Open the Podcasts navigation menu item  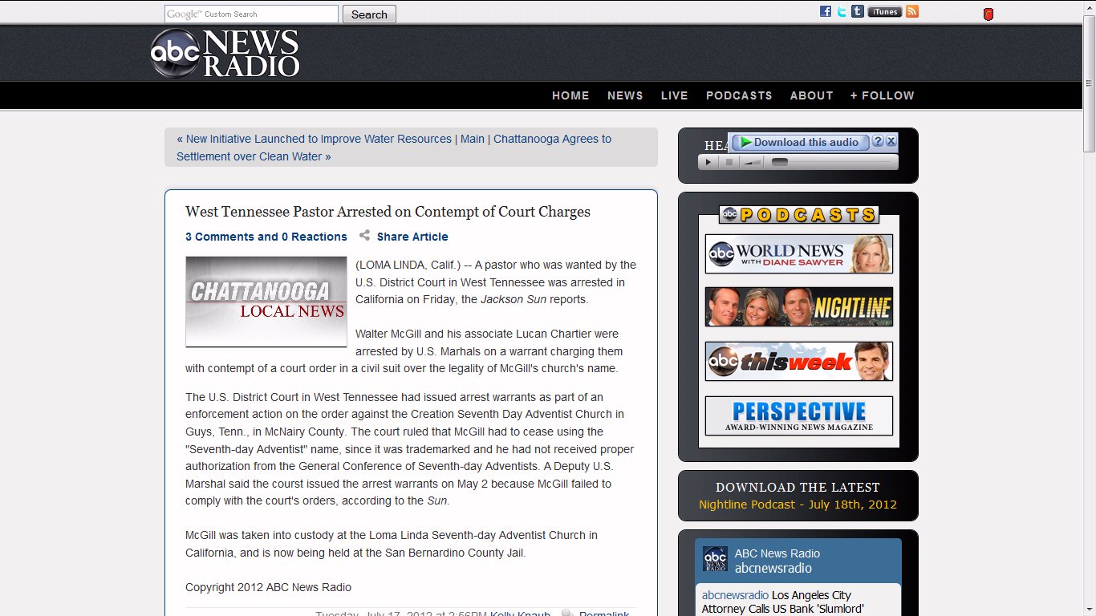point(739,95)
